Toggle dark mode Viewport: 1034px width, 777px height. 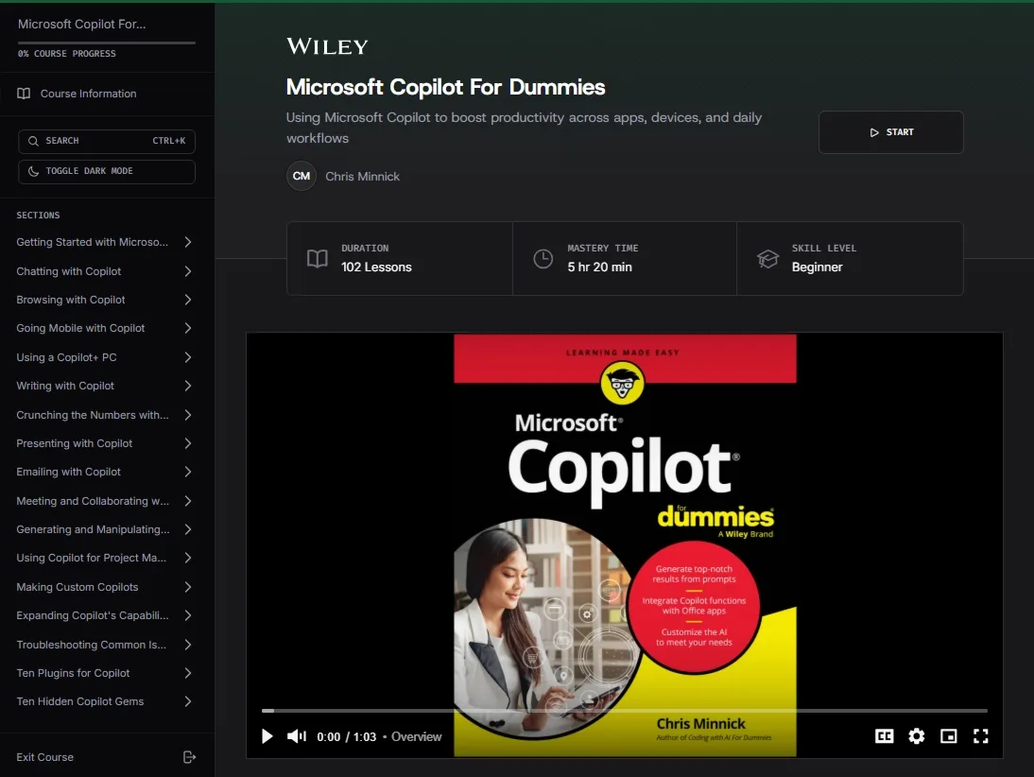pyautogui.click(x=107, y=171)
